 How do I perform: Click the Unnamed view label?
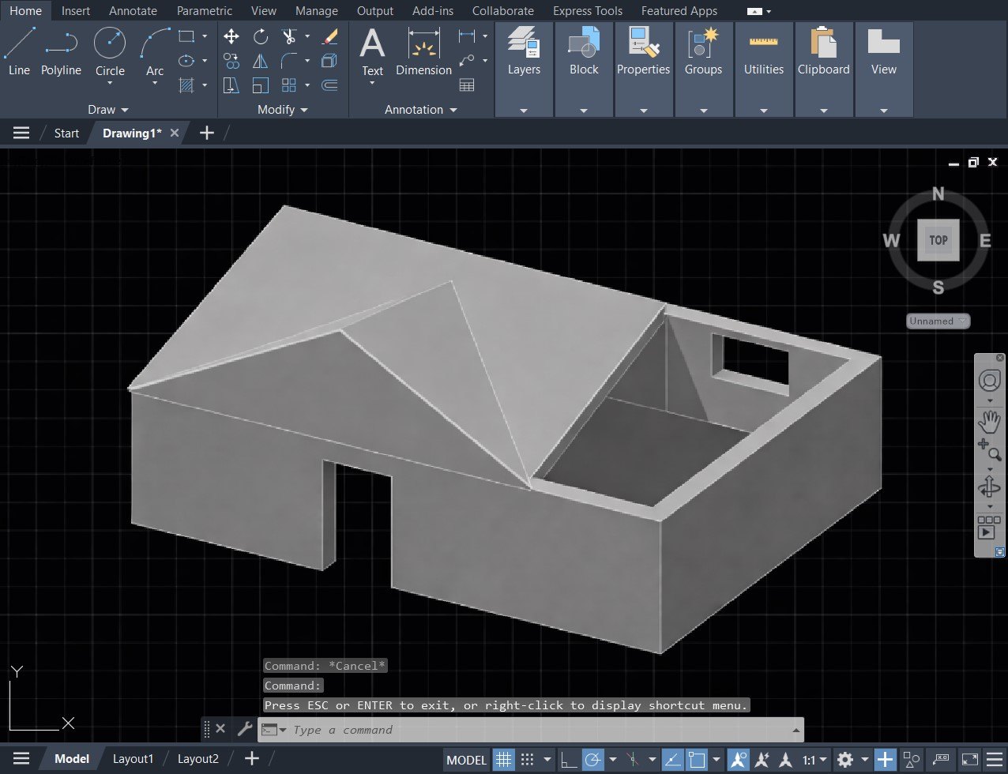(x=937, y=321)
